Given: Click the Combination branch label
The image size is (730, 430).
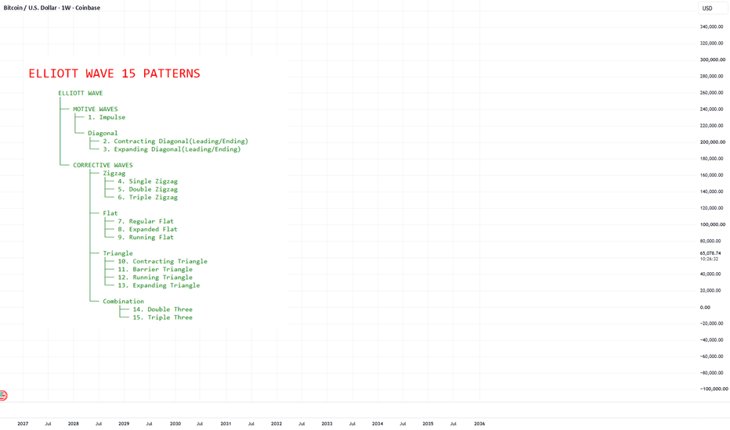Looking at the screenshot, I should pos(124,301).
